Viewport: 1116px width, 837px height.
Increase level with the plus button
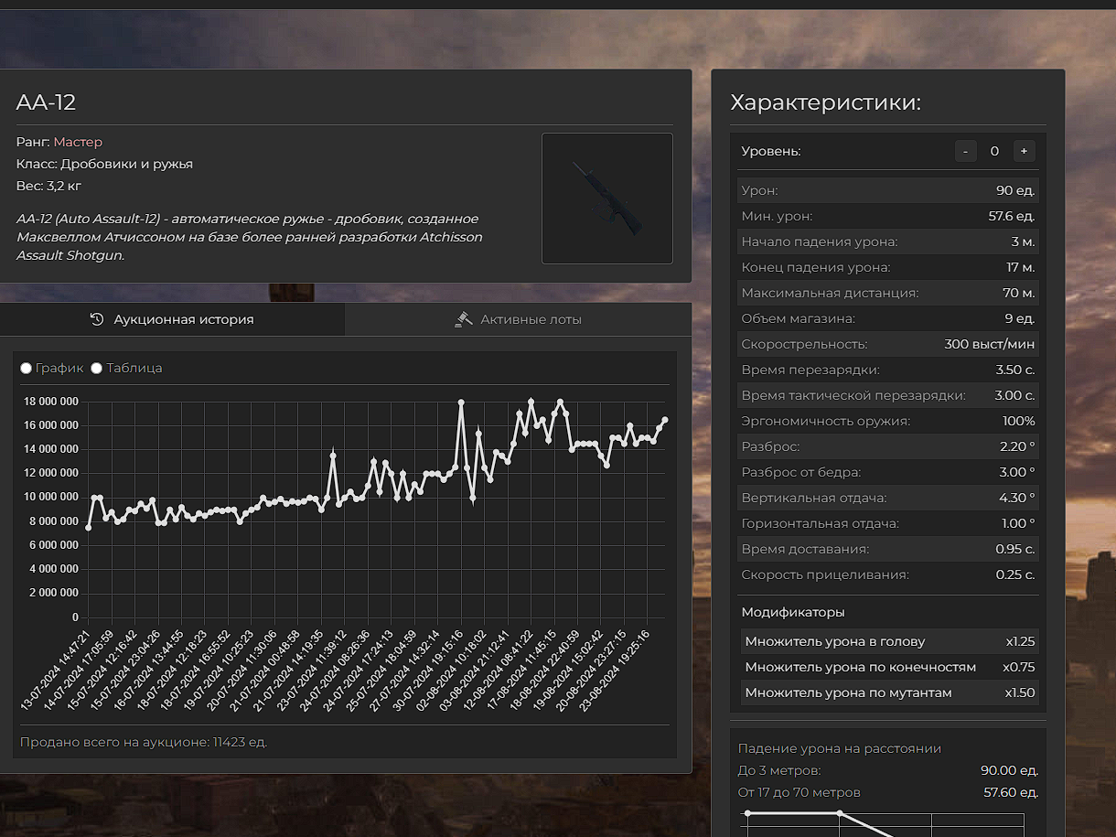click(x=1024, y=151)
